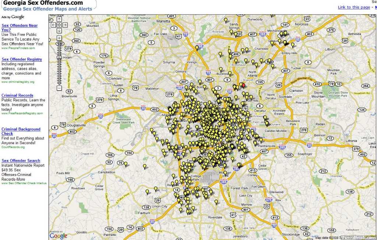Viewport: 377px width, 240px height.
Task: Click the 'Norcross' label on the map
Action: 302,24
